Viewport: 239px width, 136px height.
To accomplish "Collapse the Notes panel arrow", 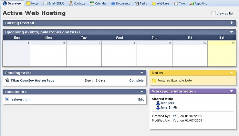I will coord(232,73).
